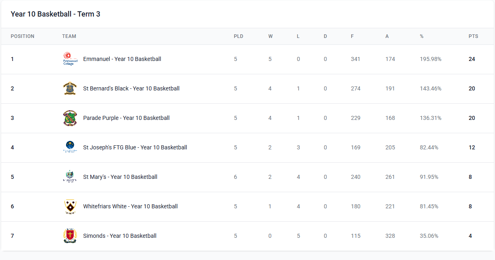Open Whitefriars White team link
Viewport: 495px width, 260px height.
point(130,206)
